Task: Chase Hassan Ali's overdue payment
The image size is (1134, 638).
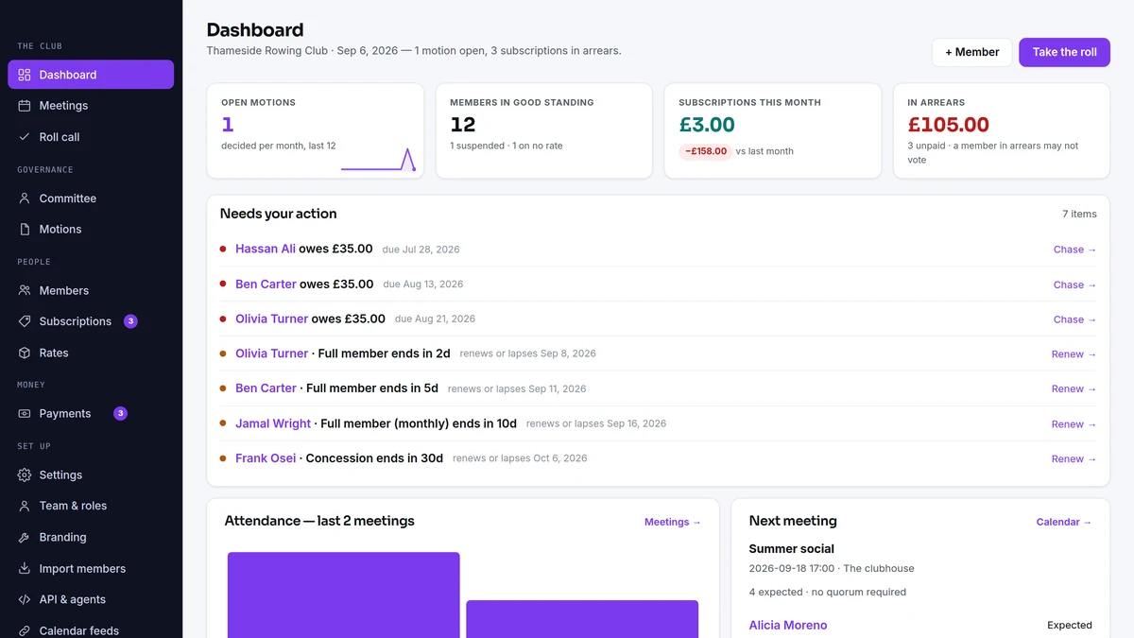Action: coord(1074,250)
